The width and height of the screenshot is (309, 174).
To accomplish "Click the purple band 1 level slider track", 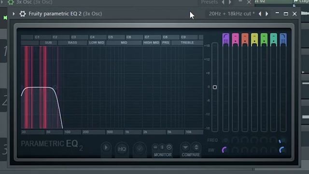I will coord(225,89).
